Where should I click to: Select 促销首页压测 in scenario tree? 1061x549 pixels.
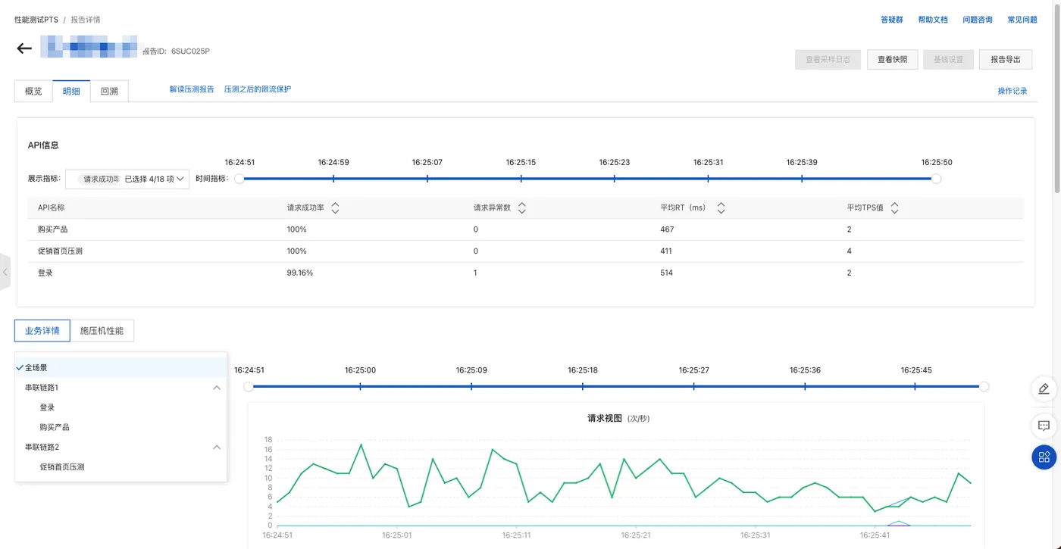[x=62, y=467]
